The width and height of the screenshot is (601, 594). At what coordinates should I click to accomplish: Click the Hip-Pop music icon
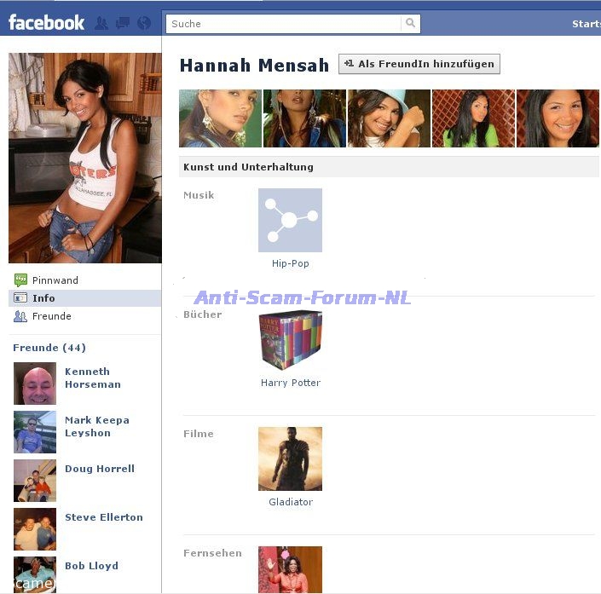(x=290, y=220)
